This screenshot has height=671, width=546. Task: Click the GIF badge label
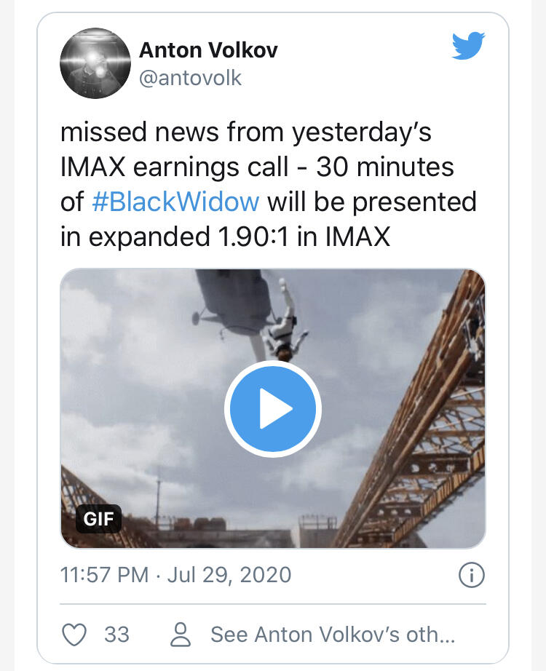coord(98,520)
